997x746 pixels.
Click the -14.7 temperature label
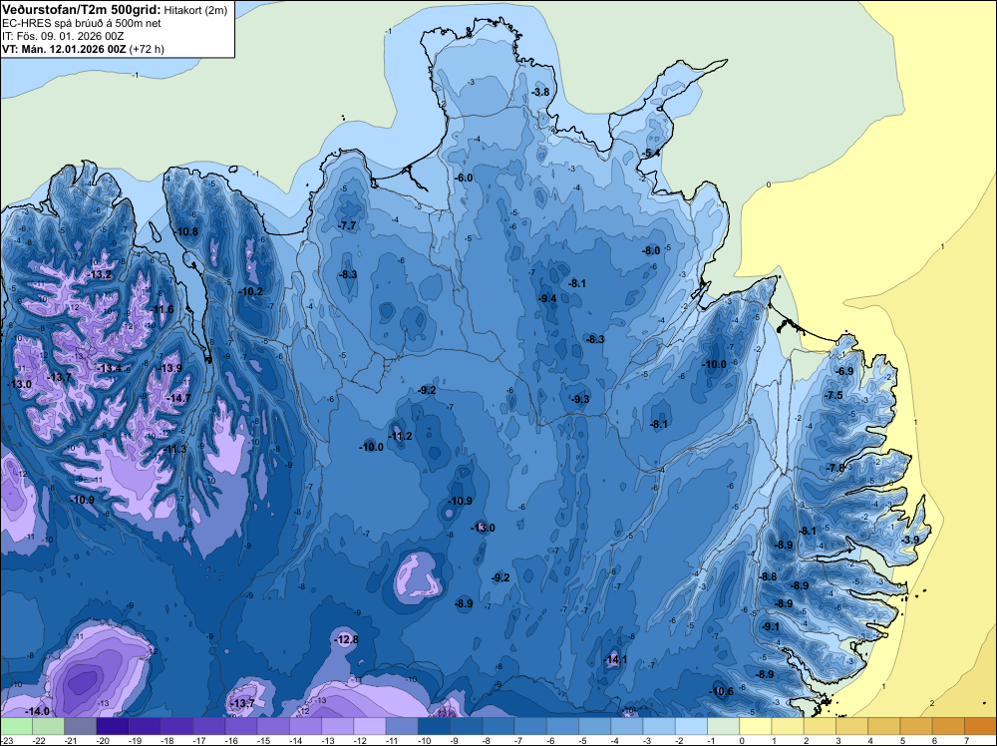[x=178, y=399]
